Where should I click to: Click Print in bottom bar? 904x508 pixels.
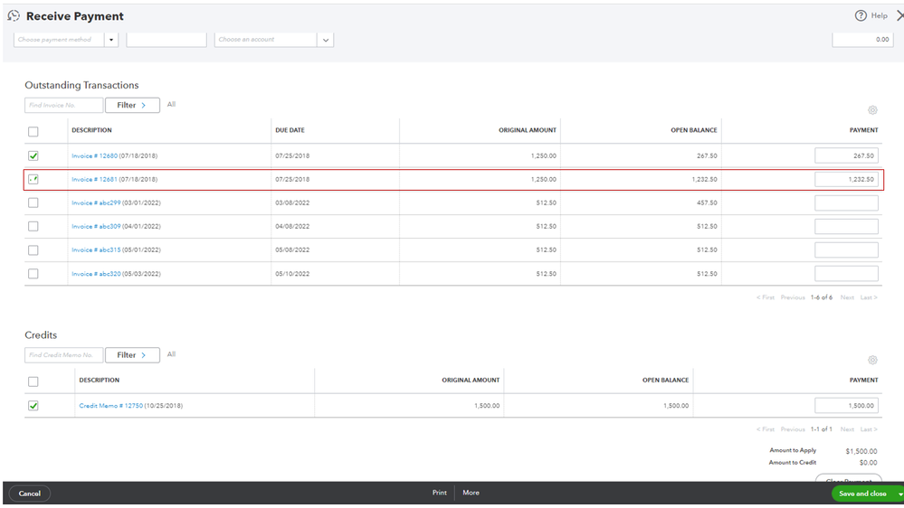tap(439, 493)
